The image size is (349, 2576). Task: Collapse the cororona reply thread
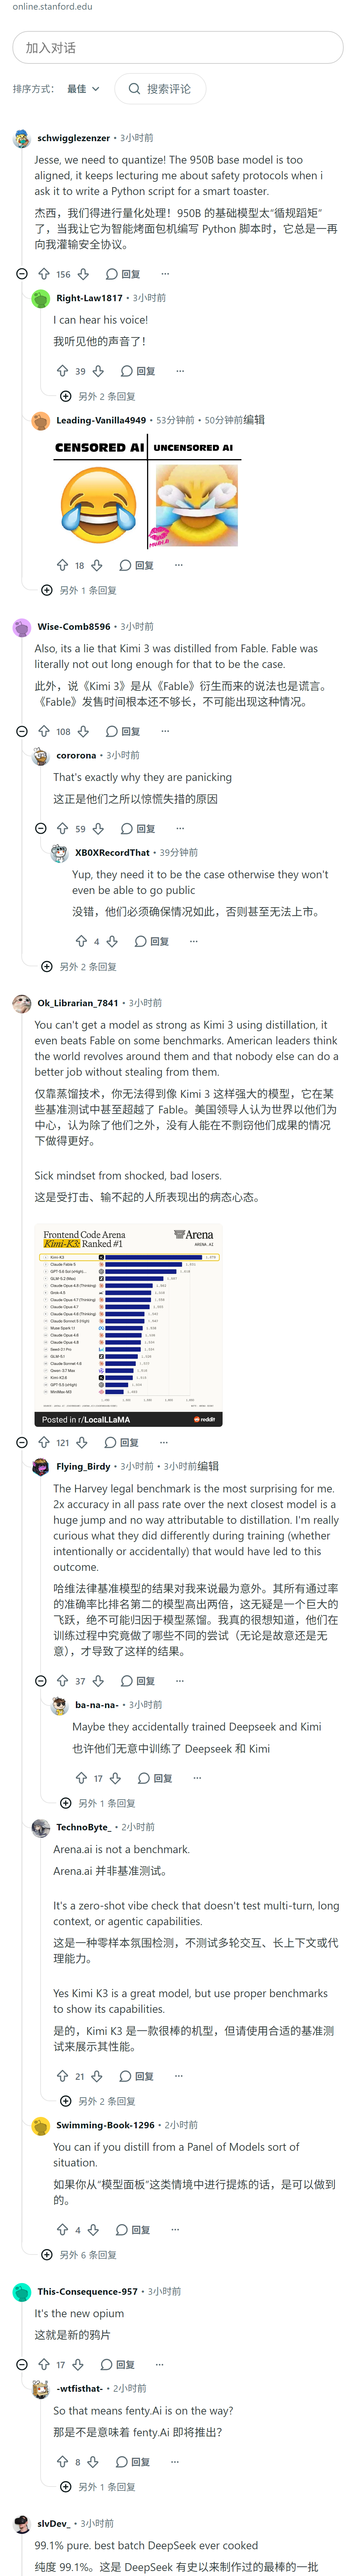(41, 828)
